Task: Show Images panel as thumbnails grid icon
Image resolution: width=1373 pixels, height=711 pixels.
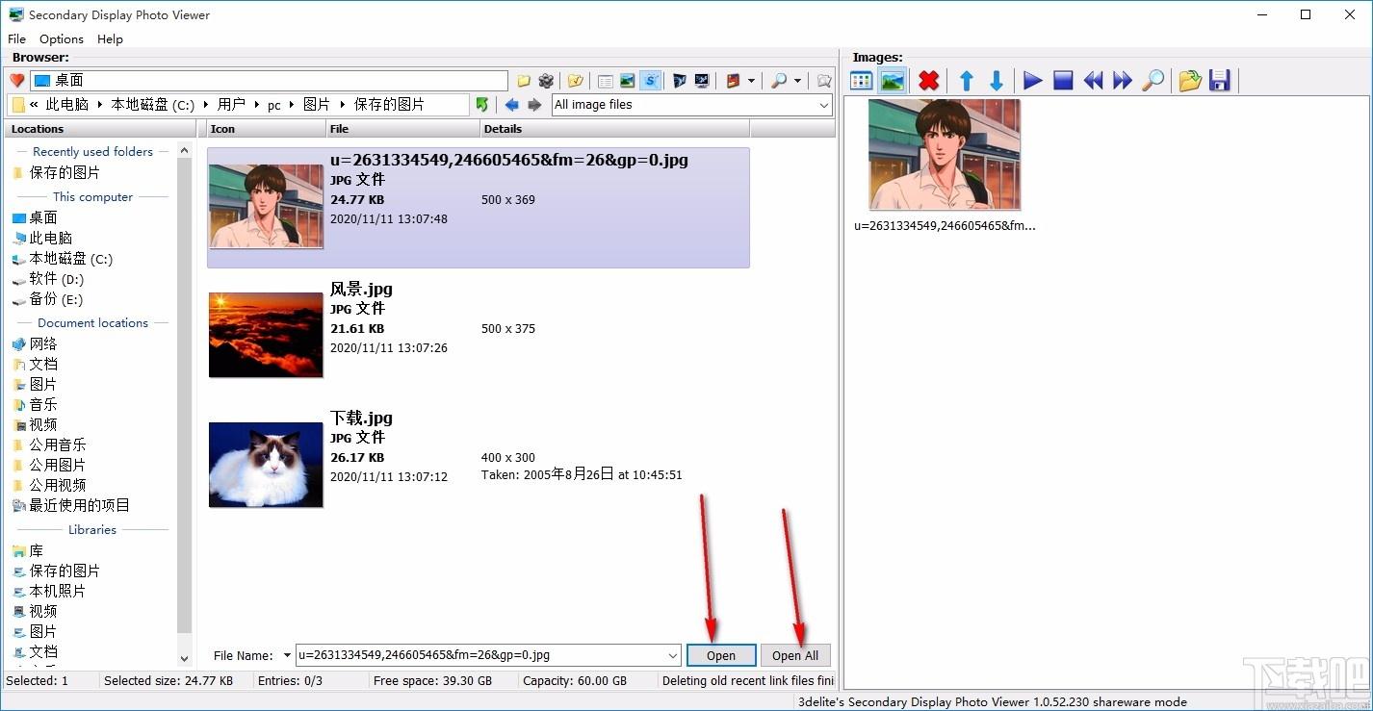Action: [x=862, y=81]
